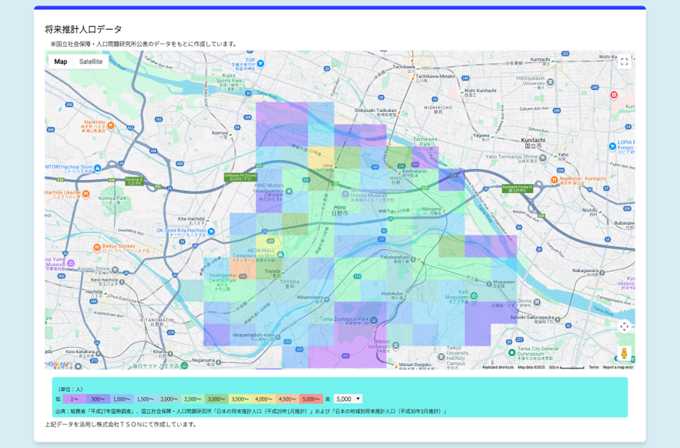Click the green 3,000～ legend swatch

(x=216, y=399)
